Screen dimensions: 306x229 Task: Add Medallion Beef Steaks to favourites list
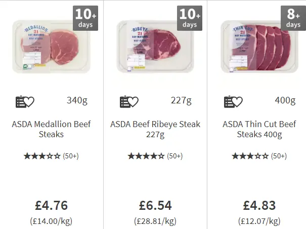click(x=25, y=101)
